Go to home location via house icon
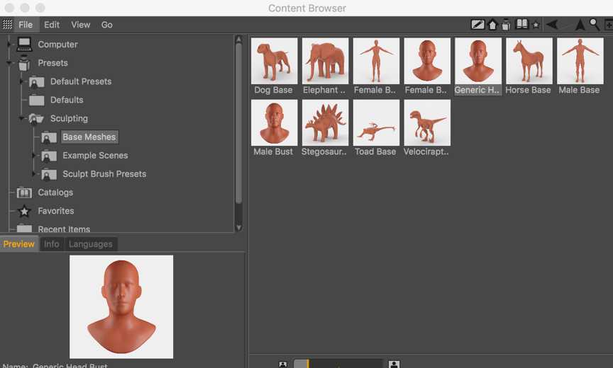Viewport: 613px width, 368px height. (x=492, y=25)
